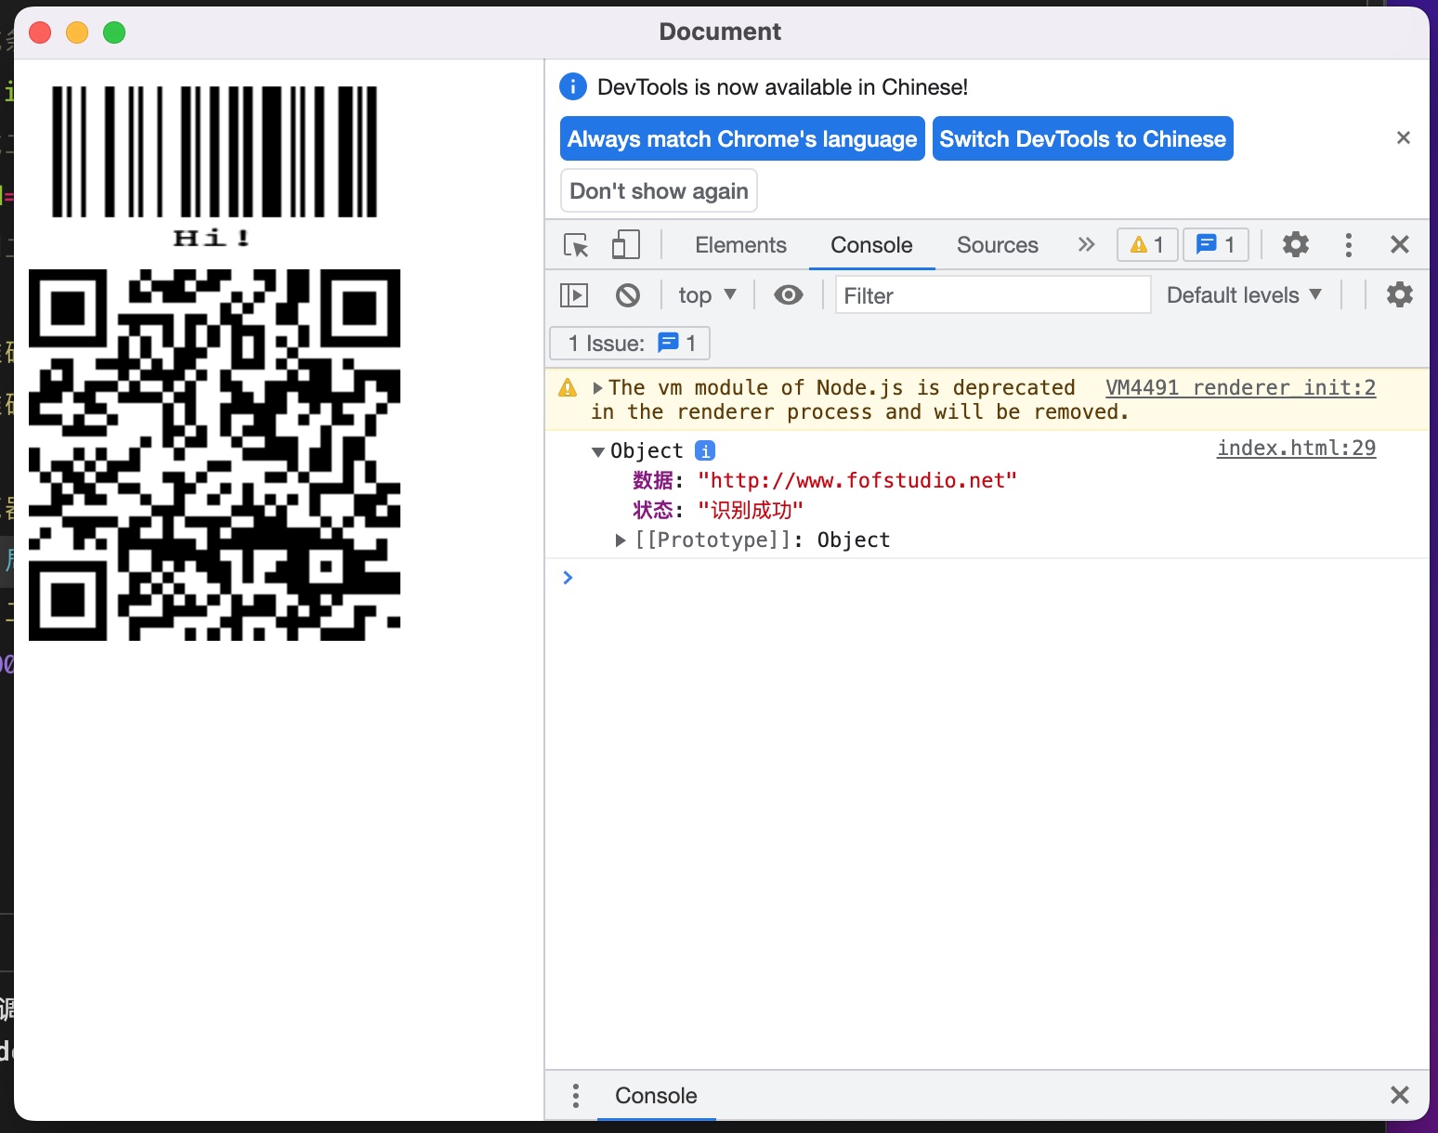Open the Elements tab
Image resolution: width=1438 pixels, height=1133 pixels.
(x=740, y=245)
